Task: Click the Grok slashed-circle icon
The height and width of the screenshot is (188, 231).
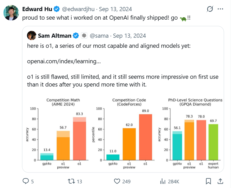Action: click(210, 9)
